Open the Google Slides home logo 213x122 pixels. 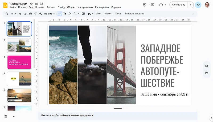(x=5, y=5)
